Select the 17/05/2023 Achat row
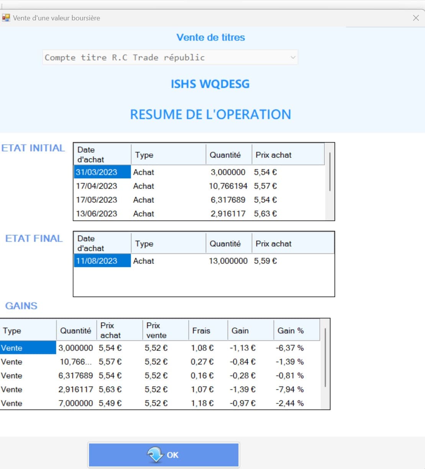 click(x=199, y=200)
